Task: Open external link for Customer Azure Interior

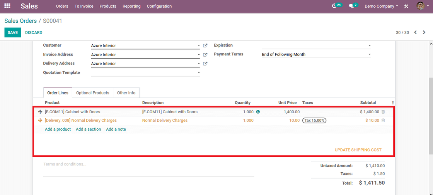Action: 205,46
